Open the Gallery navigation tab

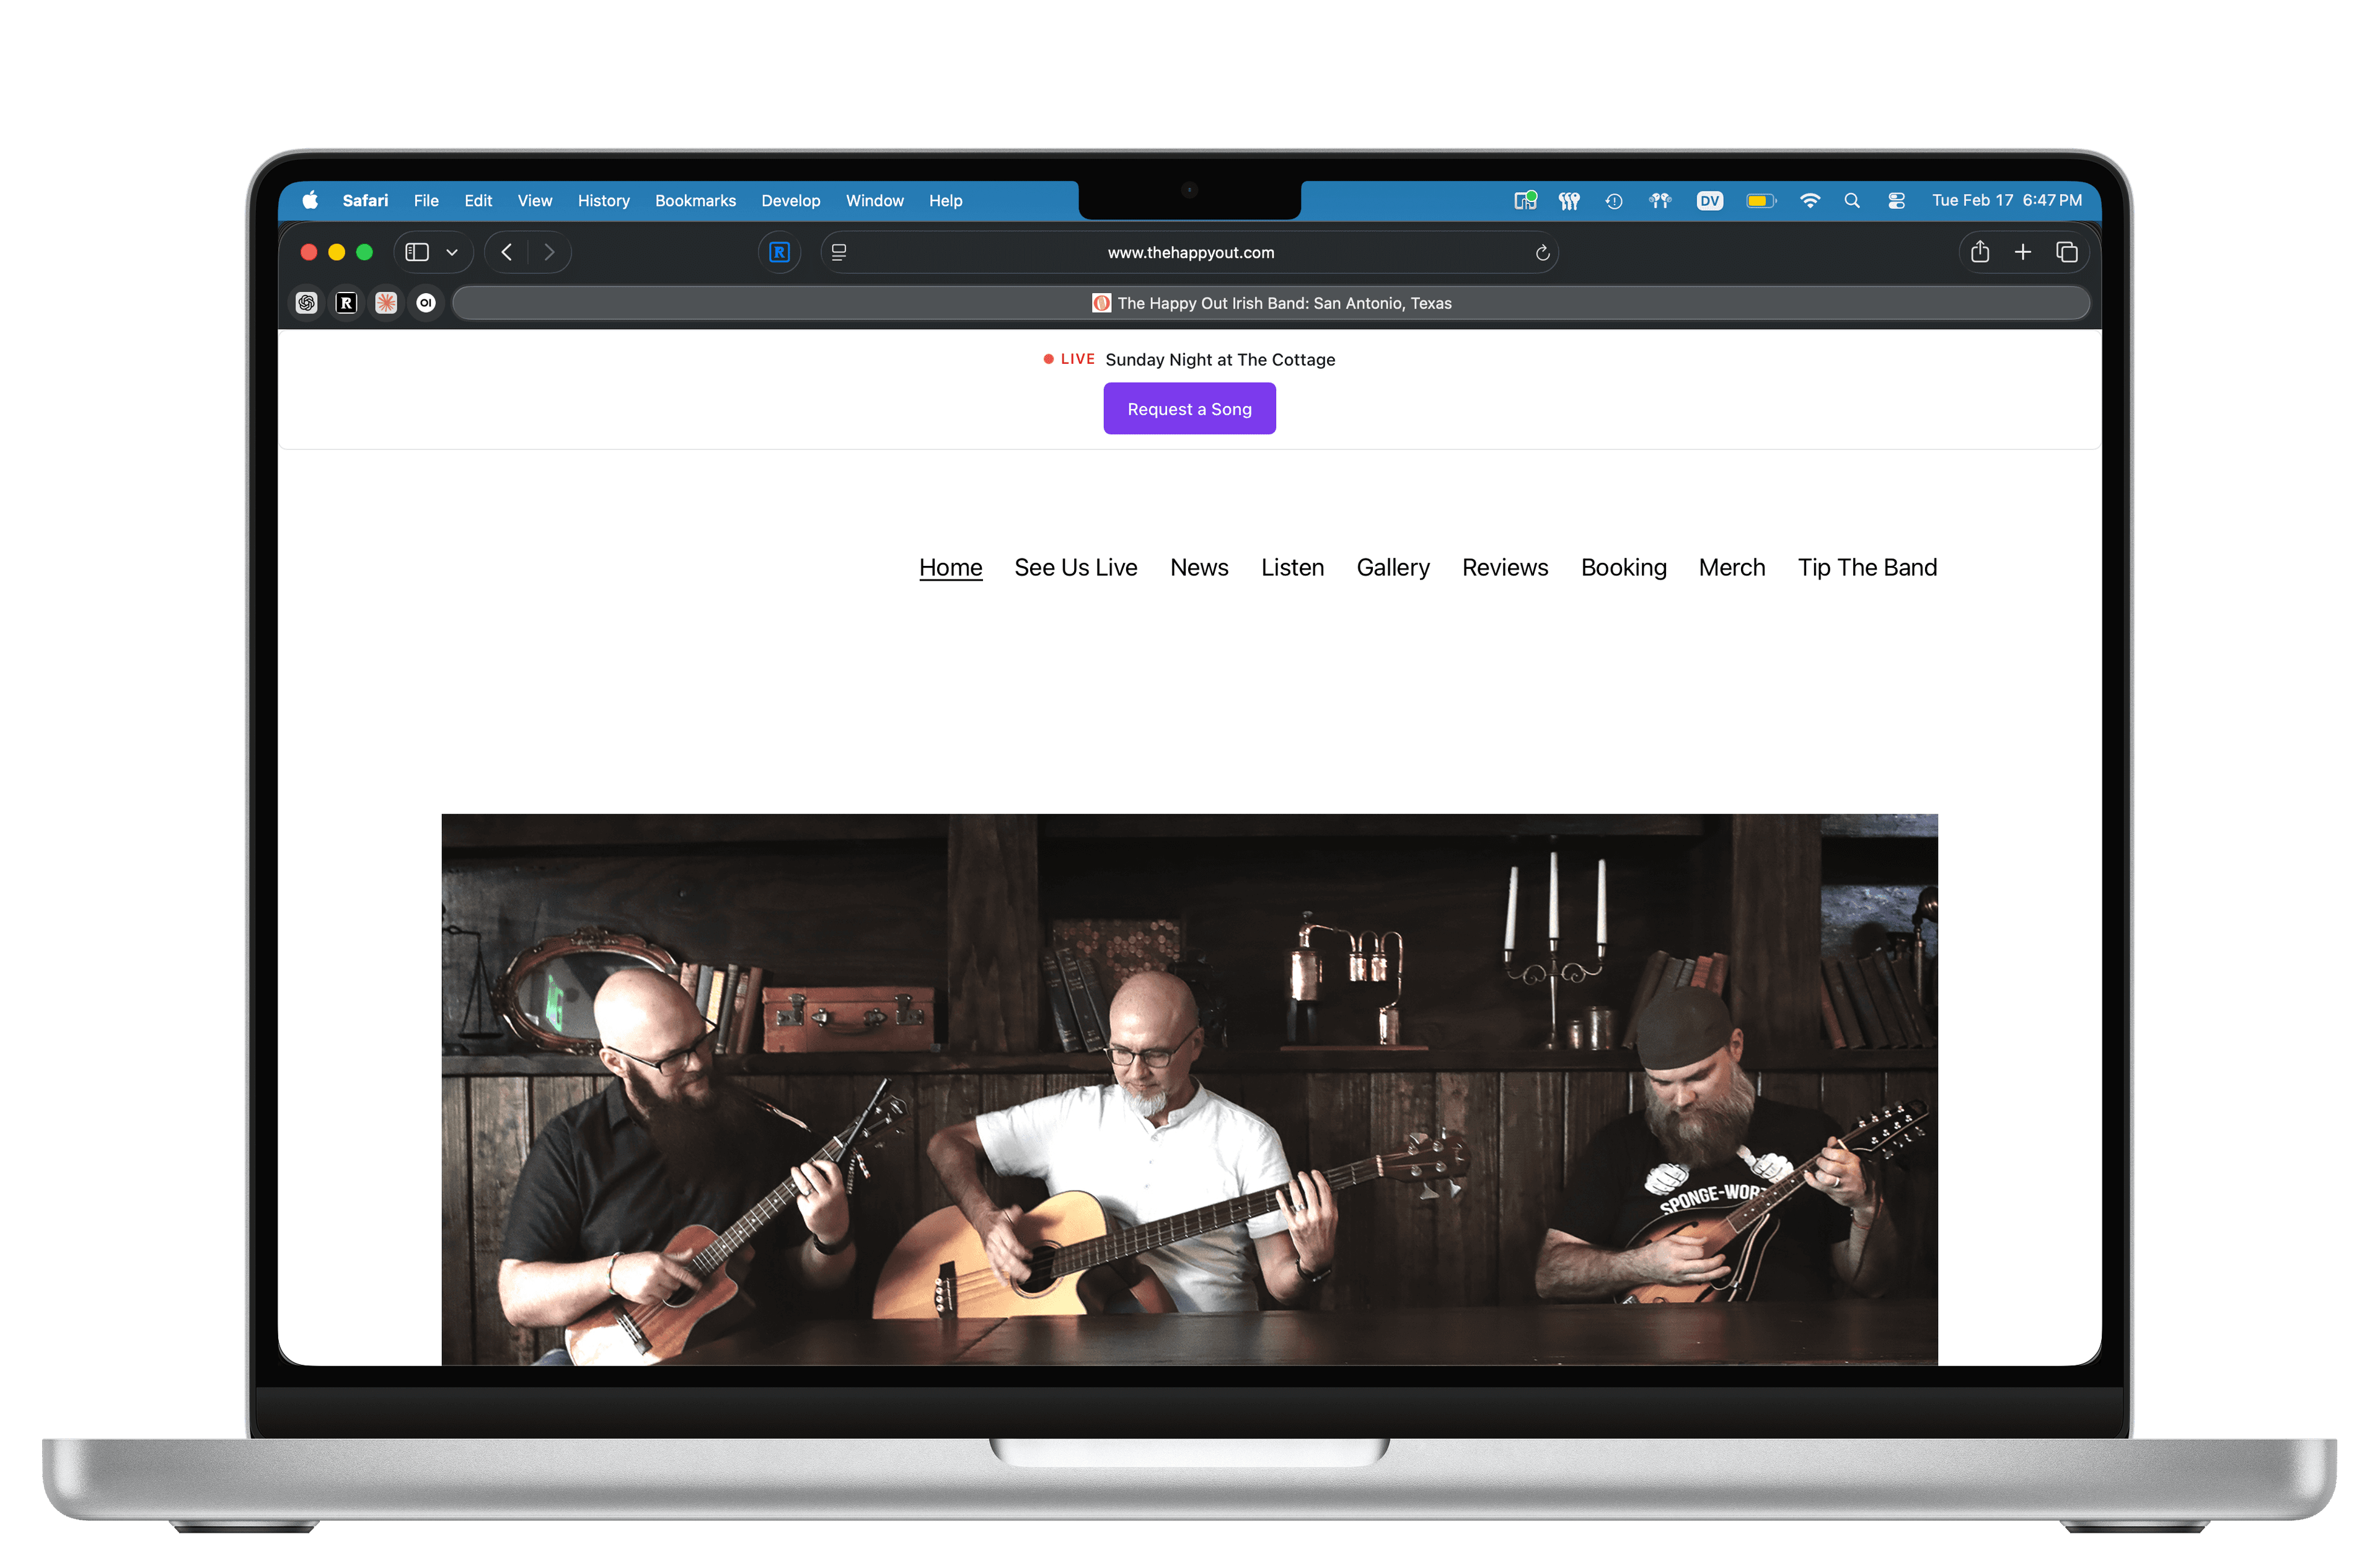click(1393, 567)
